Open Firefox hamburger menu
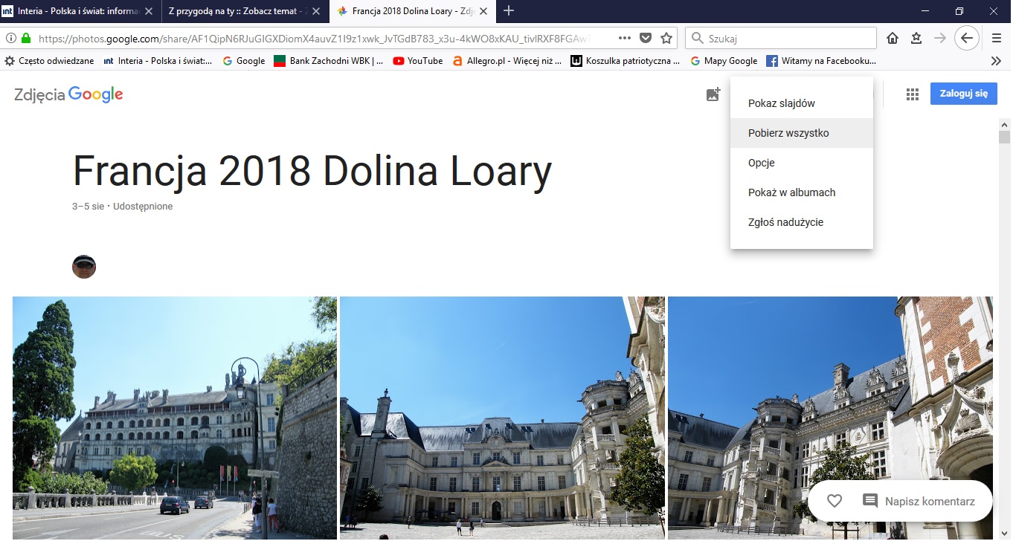The image size is (1016, 541). pos(997,38)
